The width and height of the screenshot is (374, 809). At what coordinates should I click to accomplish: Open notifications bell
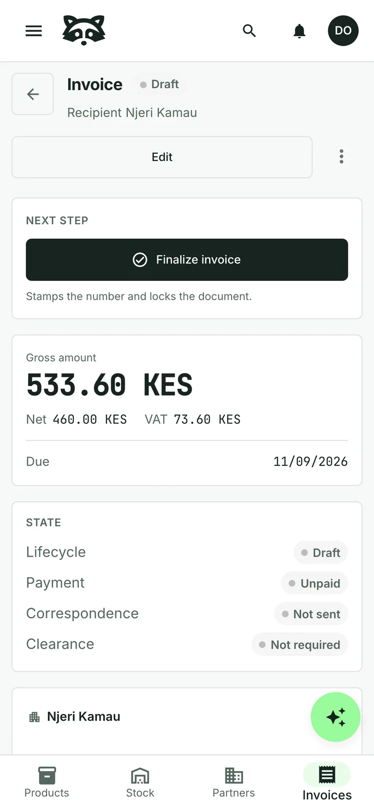coord(299,31)
